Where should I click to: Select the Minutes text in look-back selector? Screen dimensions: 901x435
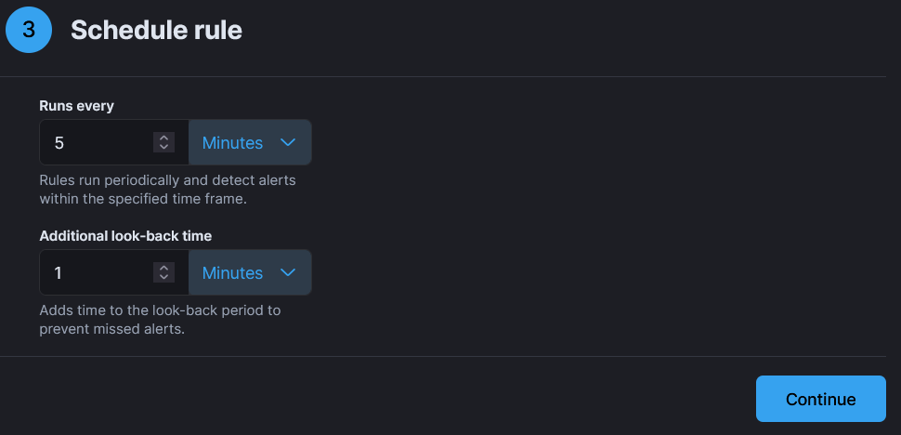click(x=232, y=273)
